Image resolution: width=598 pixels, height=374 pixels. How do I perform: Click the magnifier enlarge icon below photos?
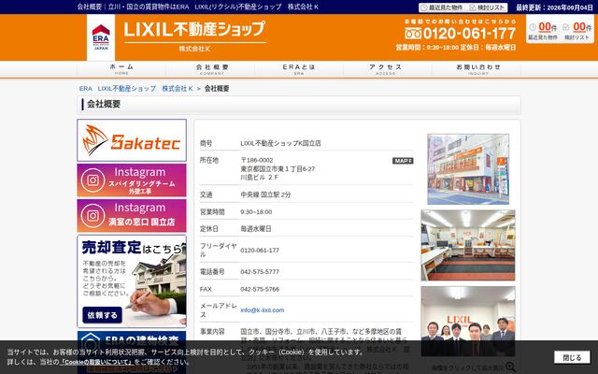510,367
